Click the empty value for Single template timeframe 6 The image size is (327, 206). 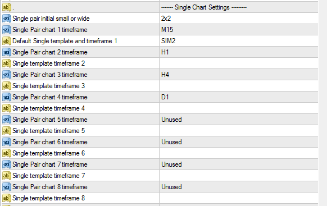click(239, 153)
